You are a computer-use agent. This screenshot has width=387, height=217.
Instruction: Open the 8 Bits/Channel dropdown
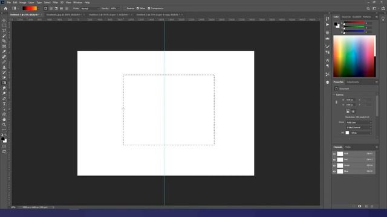point(359,127)
